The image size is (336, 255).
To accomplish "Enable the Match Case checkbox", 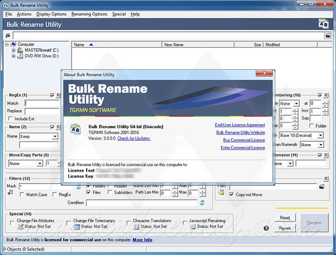I will pos(22,194).
